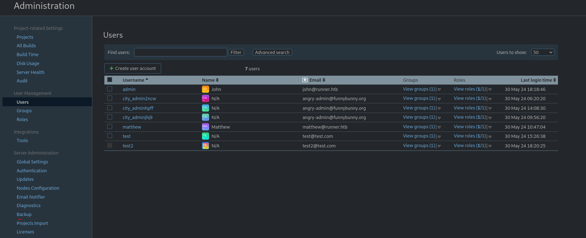Expand groups arrow in test2 row
The width and height of the screenshot is (586, 238).
(439, 146)
